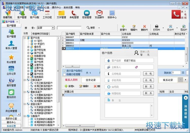Click the search keyword input field

tap(69, 28)
